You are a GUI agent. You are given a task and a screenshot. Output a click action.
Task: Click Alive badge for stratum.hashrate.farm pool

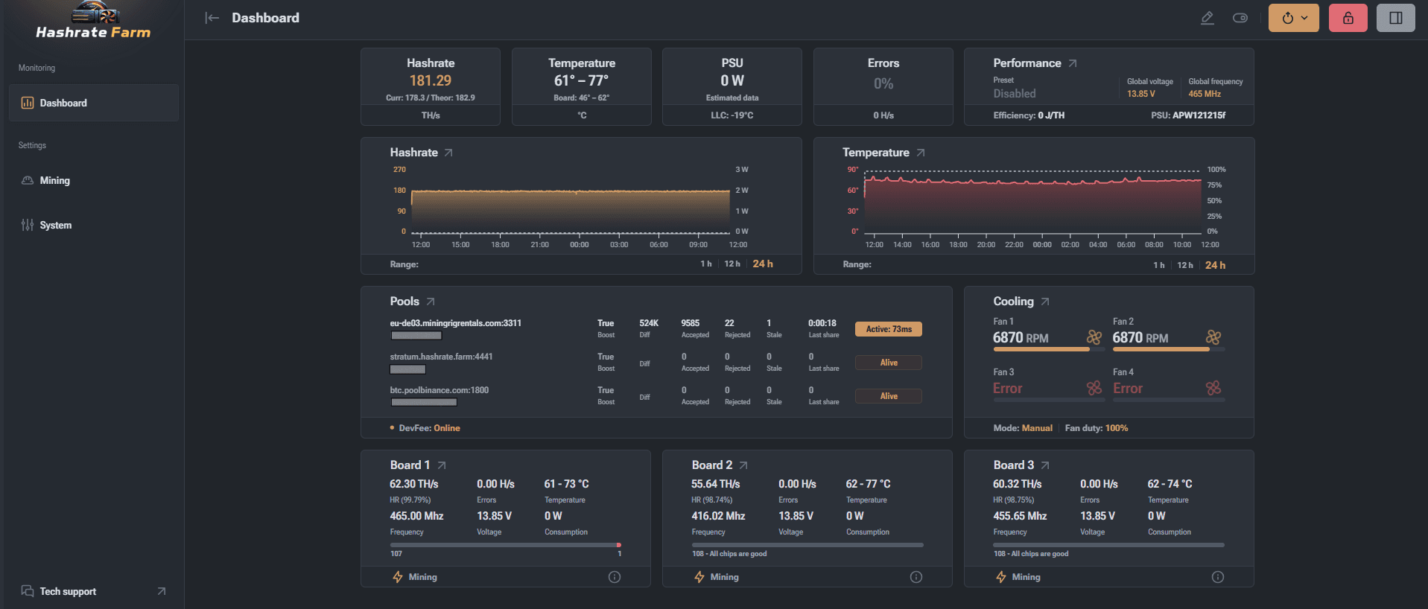point(889,363)
